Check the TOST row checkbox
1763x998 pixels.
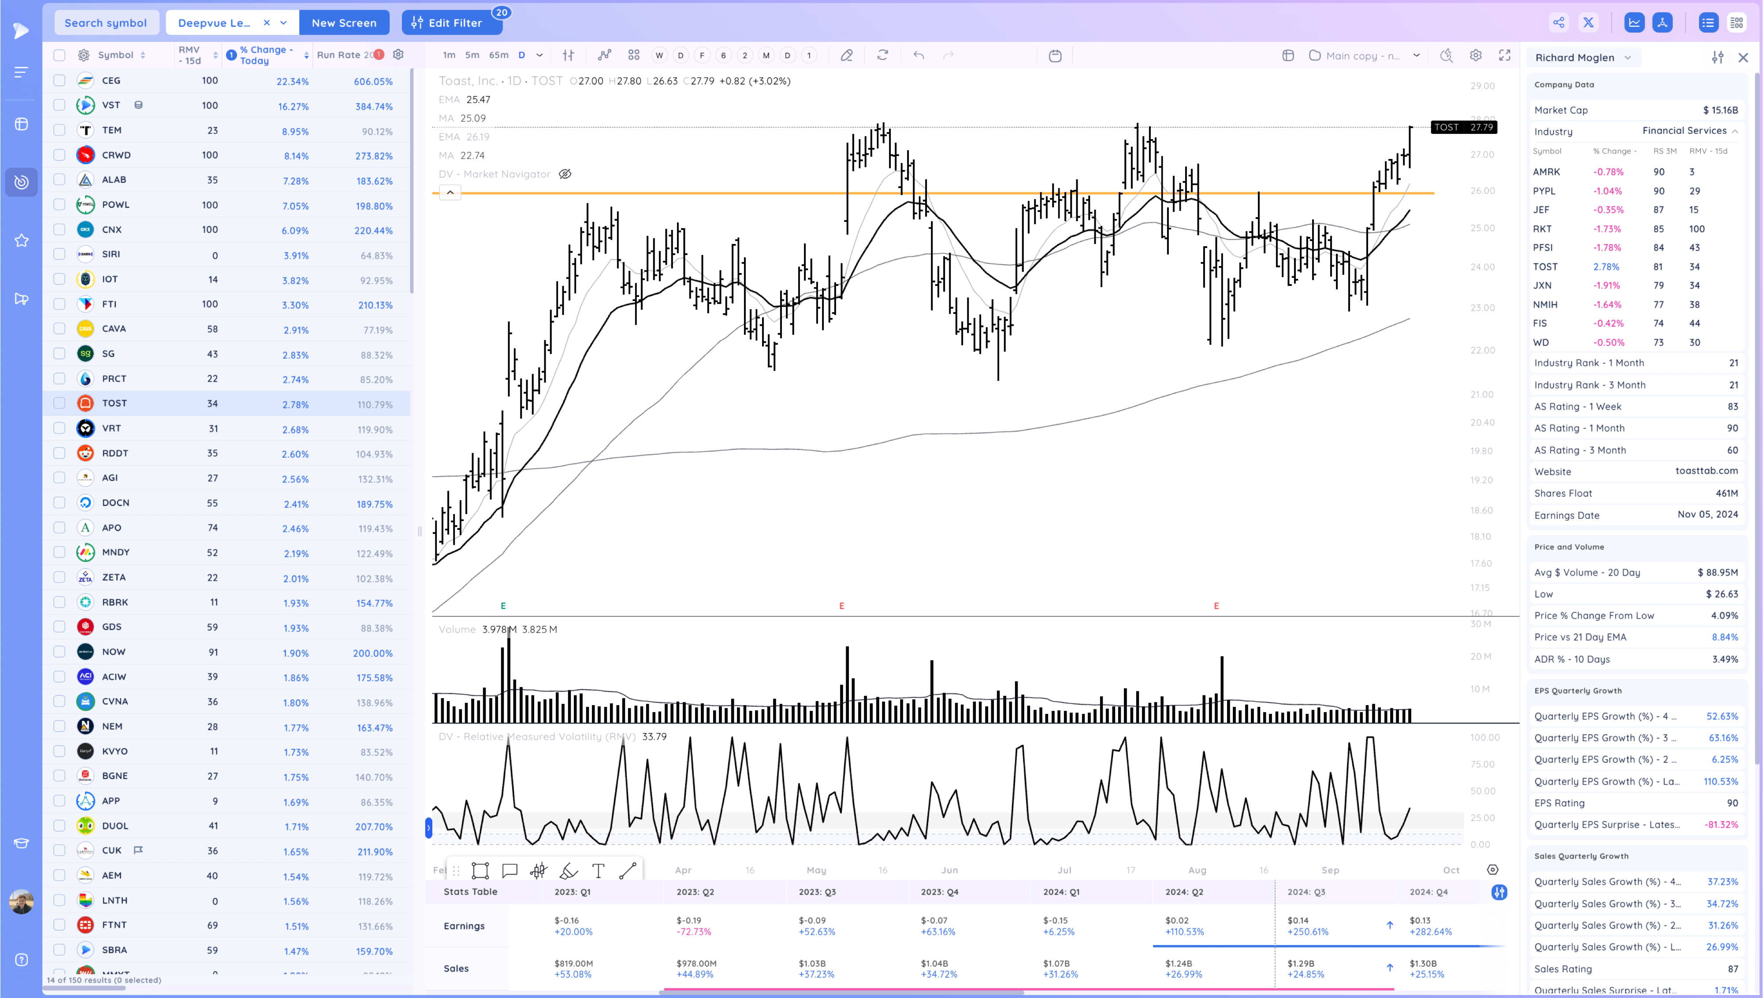[60, 403]
